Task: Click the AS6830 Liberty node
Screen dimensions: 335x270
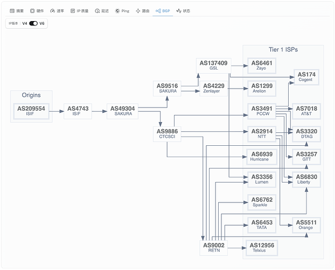Action: pos(306,180)
